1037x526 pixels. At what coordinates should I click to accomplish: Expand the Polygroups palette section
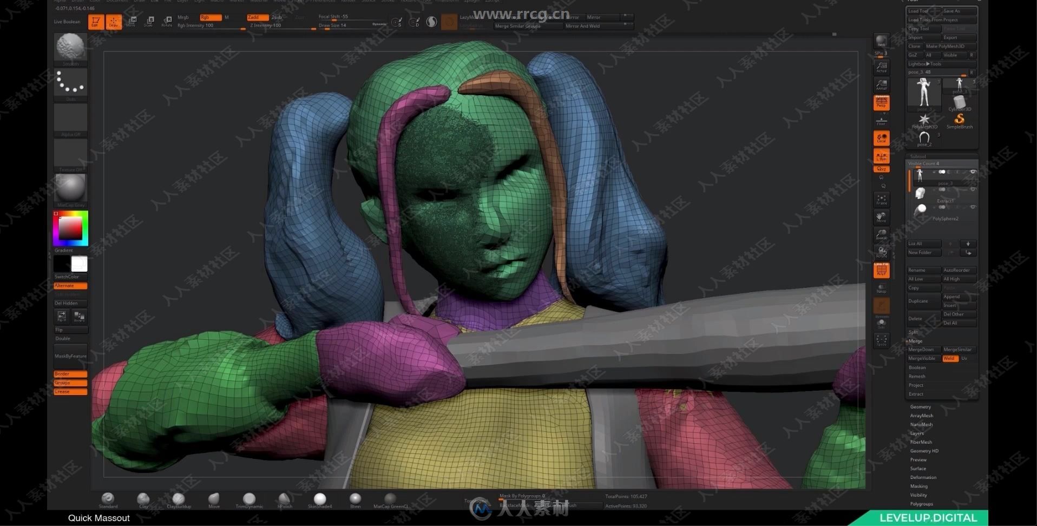click(921, 504)
